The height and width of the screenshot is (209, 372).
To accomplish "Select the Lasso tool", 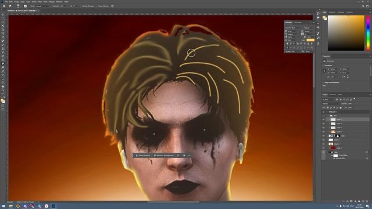I will pos(3,22).
